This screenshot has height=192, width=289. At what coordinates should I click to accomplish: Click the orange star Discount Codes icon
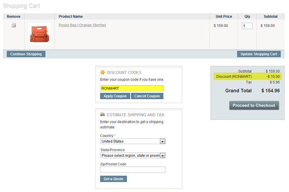point(103,72)
